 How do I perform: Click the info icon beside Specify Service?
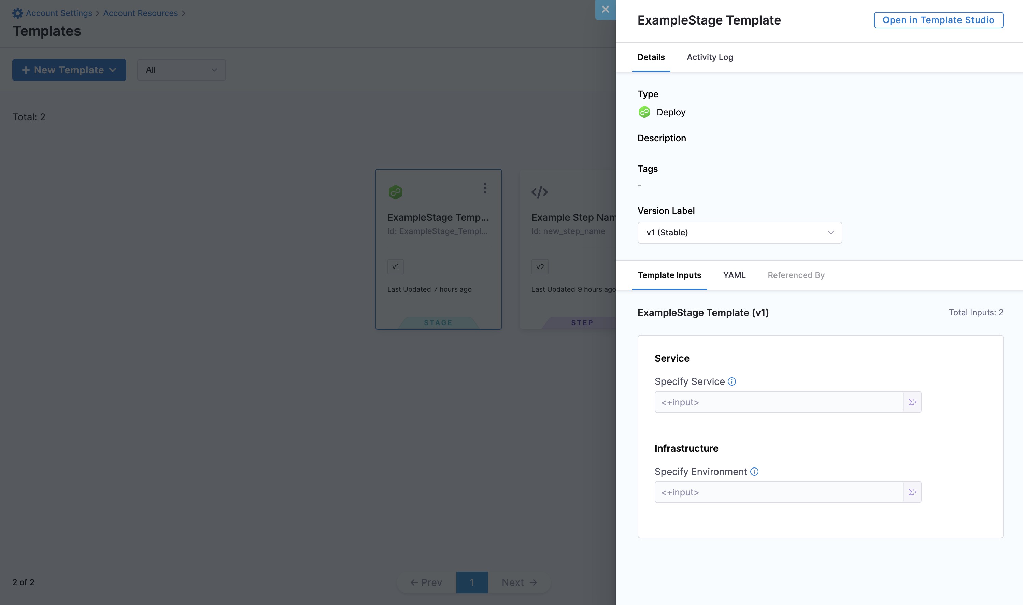(732, 381)
